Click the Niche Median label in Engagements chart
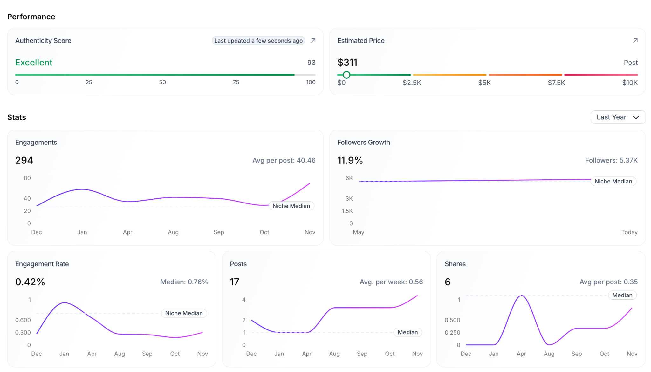 (x=291, y=206)
